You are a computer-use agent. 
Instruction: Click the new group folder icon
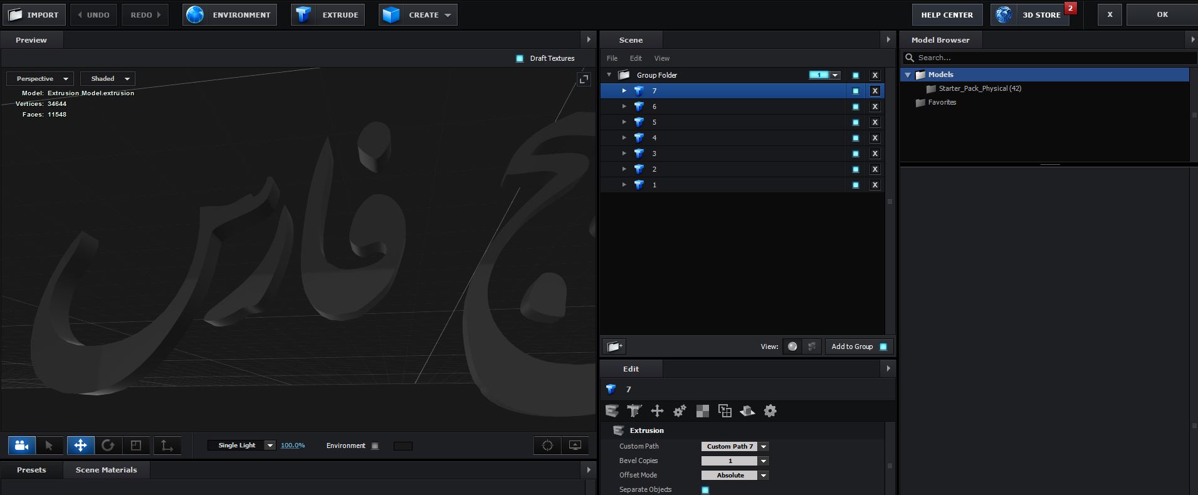coord(614,346)
